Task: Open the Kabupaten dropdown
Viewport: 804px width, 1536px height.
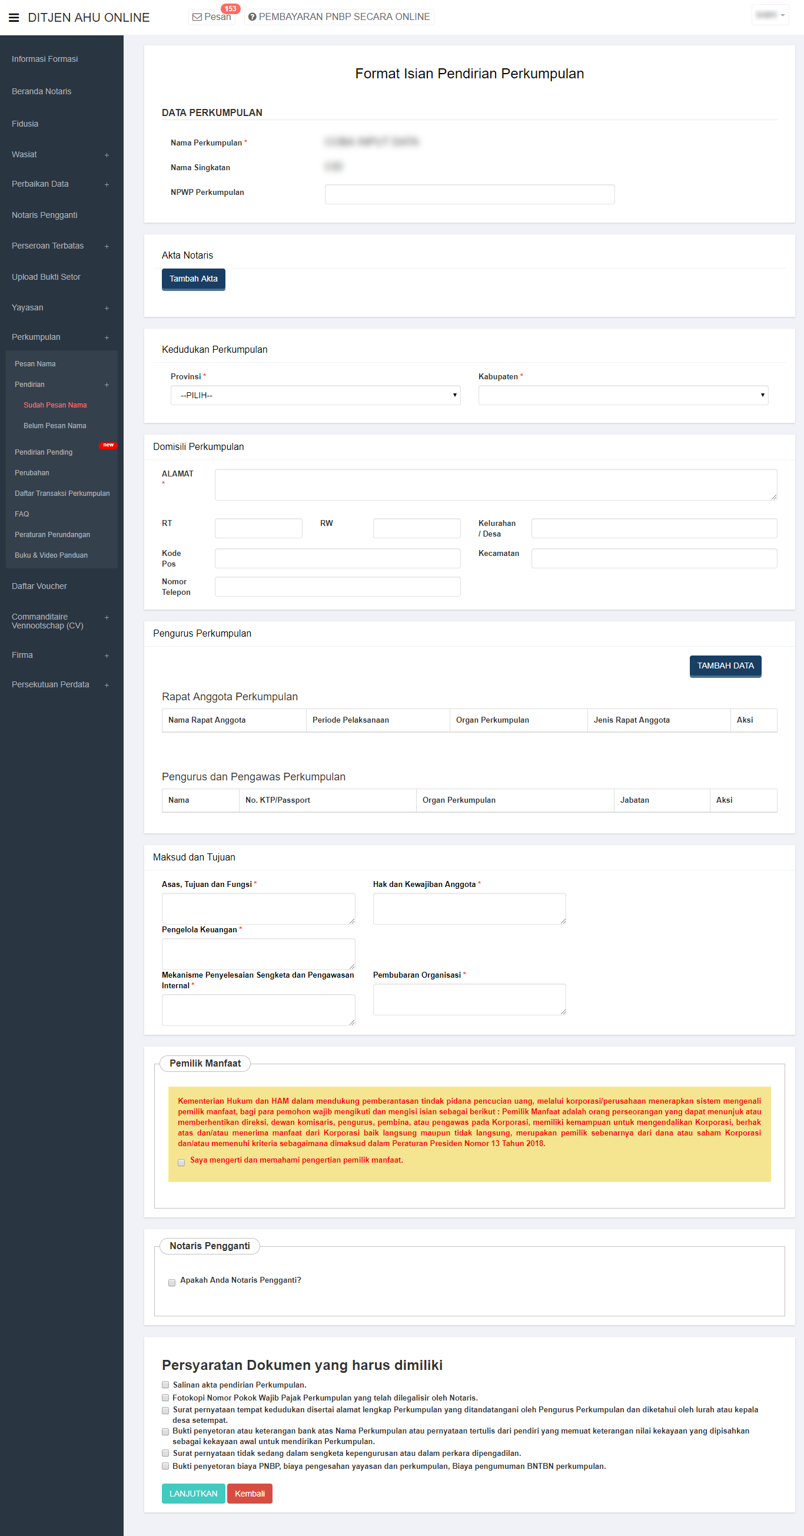Action: point(623,395)
